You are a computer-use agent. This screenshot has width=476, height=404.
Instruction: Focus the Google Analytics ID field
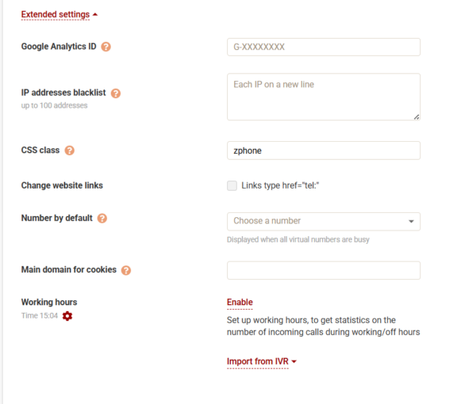pyautogui.click(x=323, y=47)
